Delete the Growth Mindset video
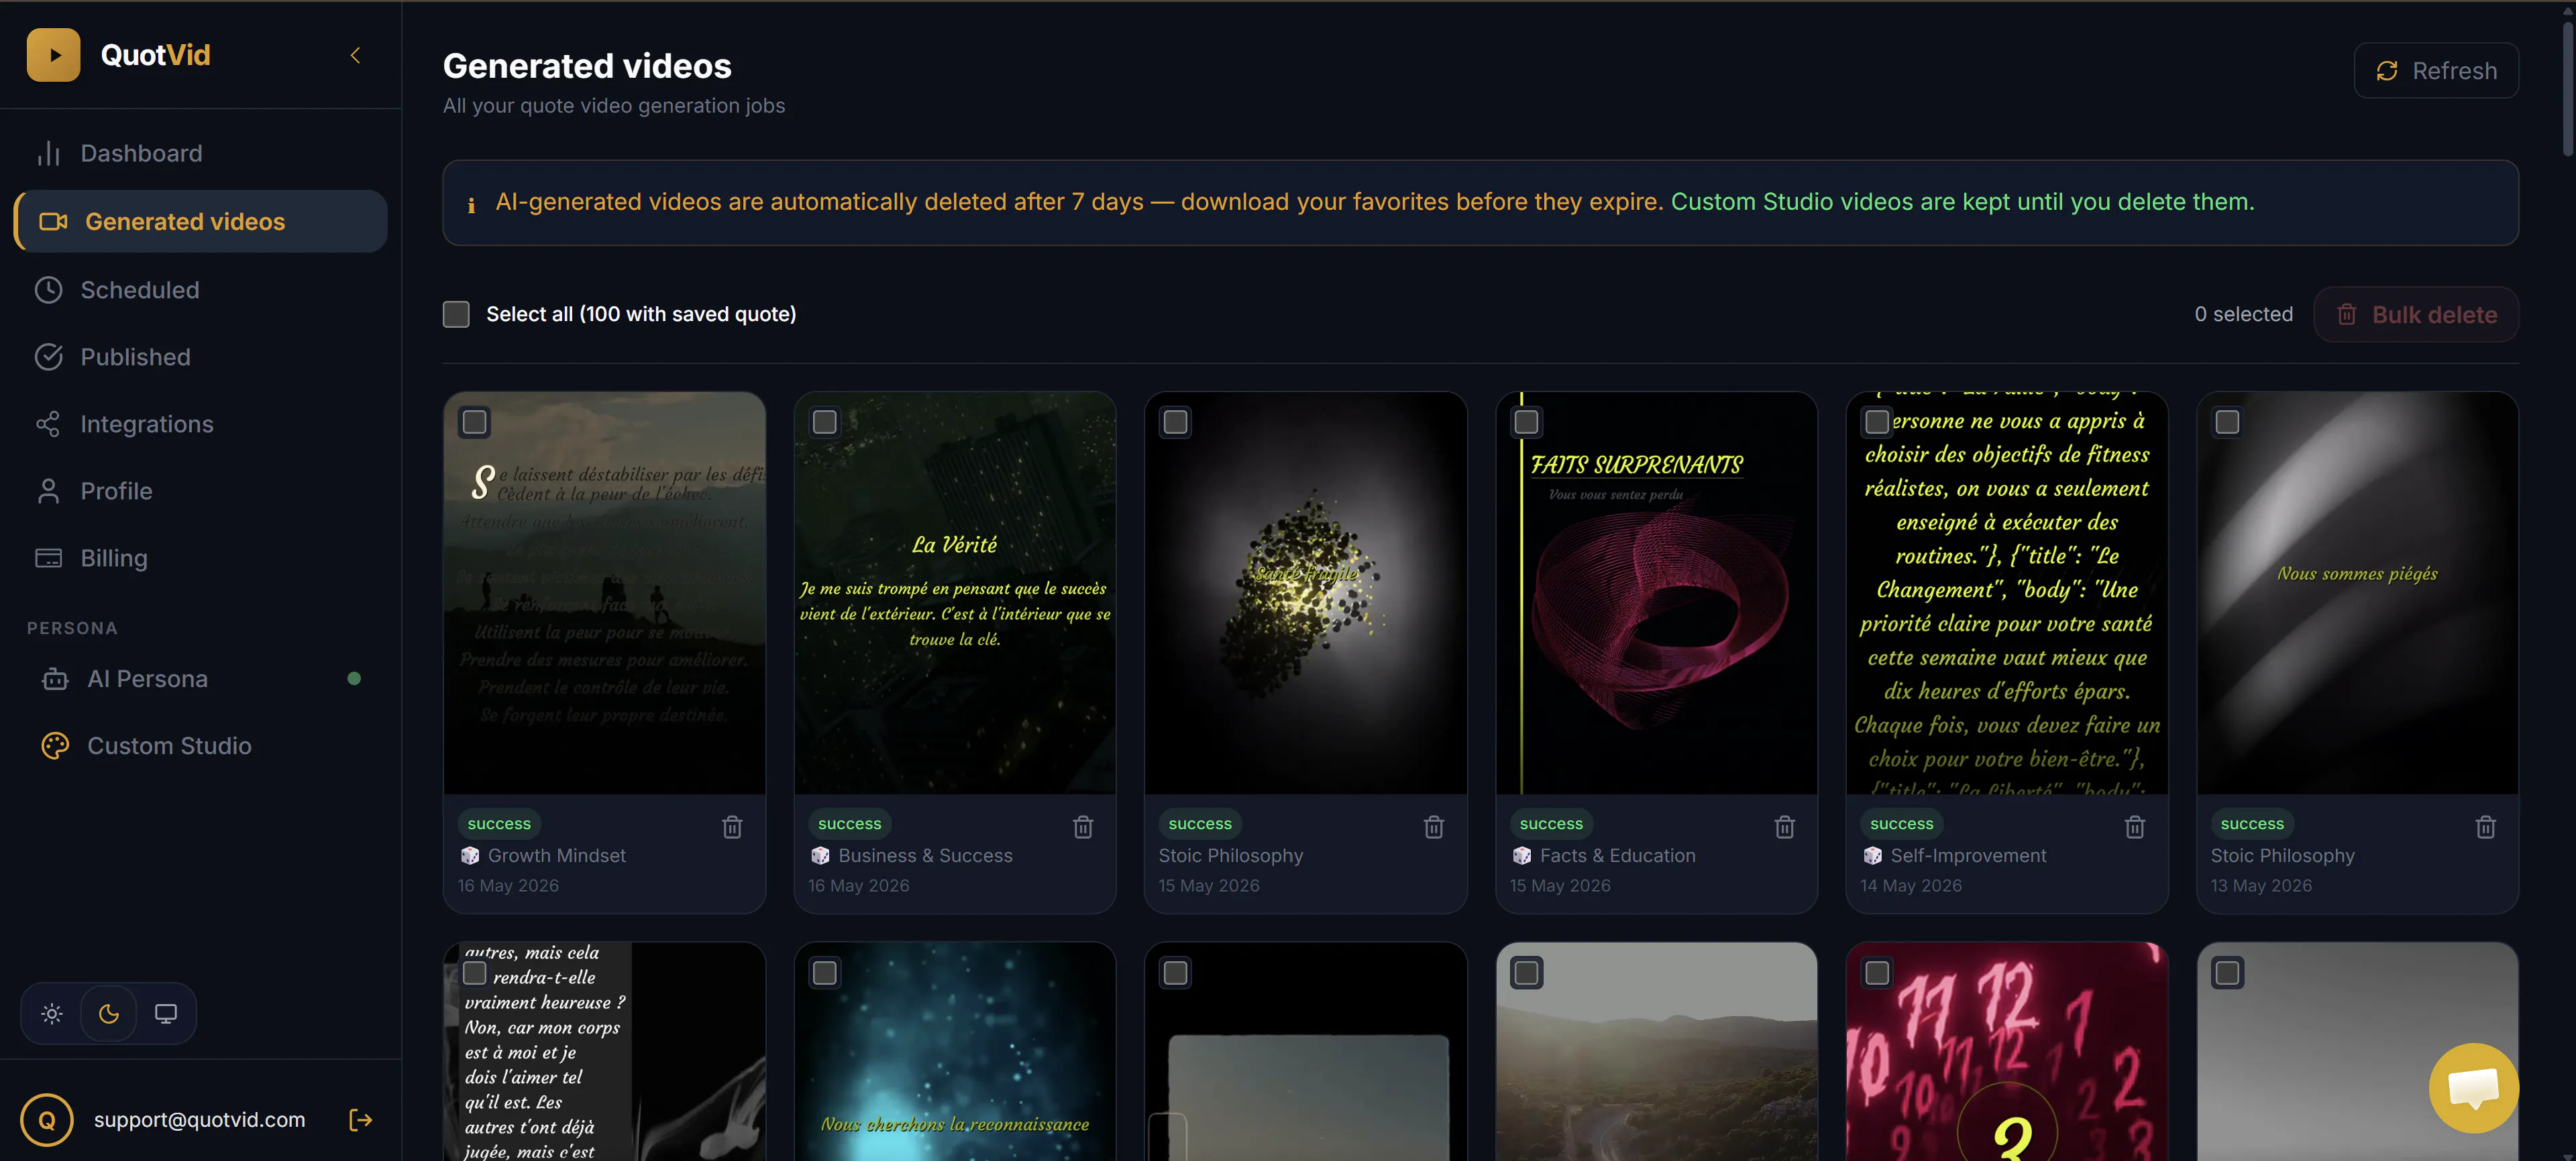This screenshot has width=2576, height=1161. [x=732, y=827]
